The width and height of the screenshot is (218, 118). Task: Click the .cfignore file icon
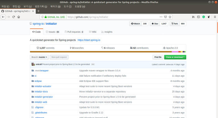click(32, 107)
